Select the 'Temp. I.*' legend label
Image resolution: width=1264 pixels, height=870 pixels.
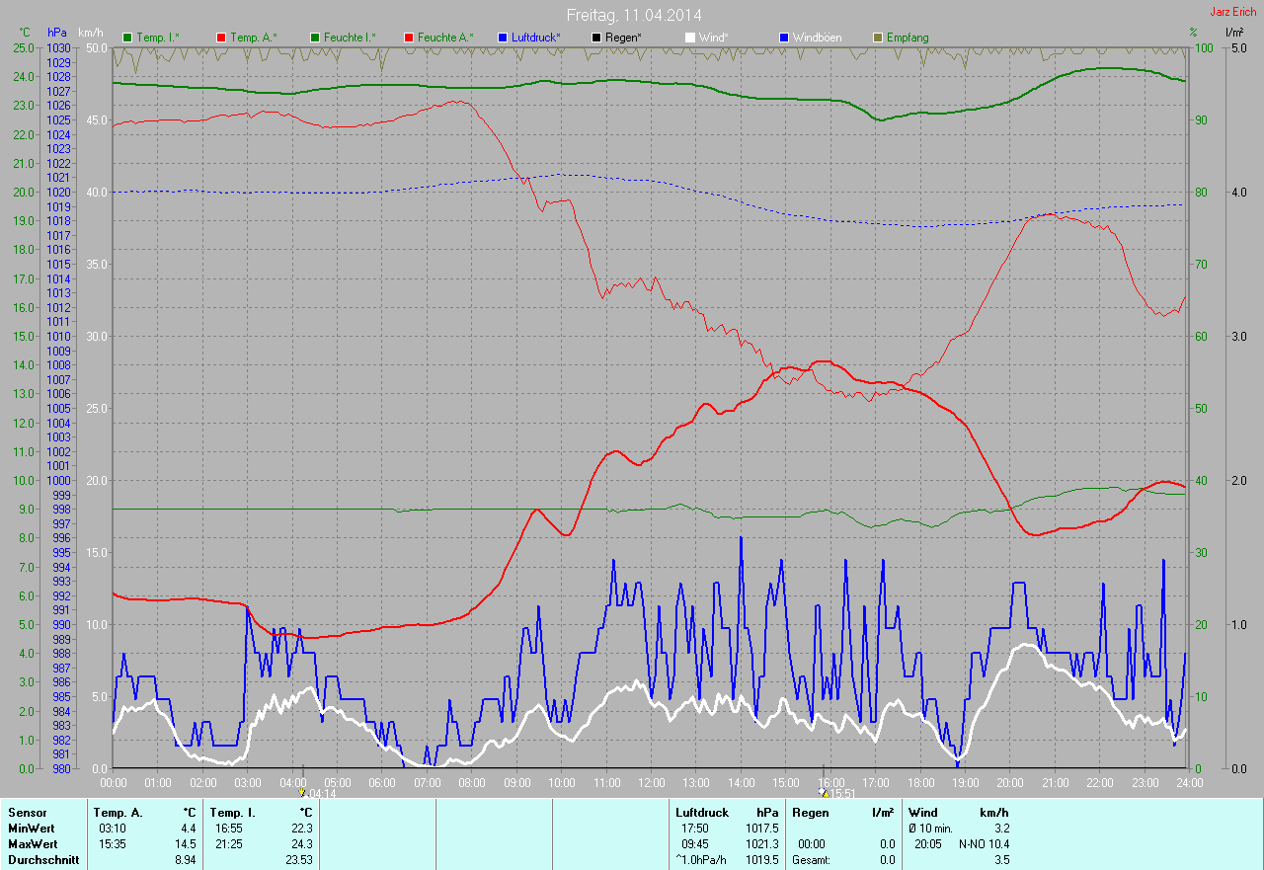(x=158, y=38)
